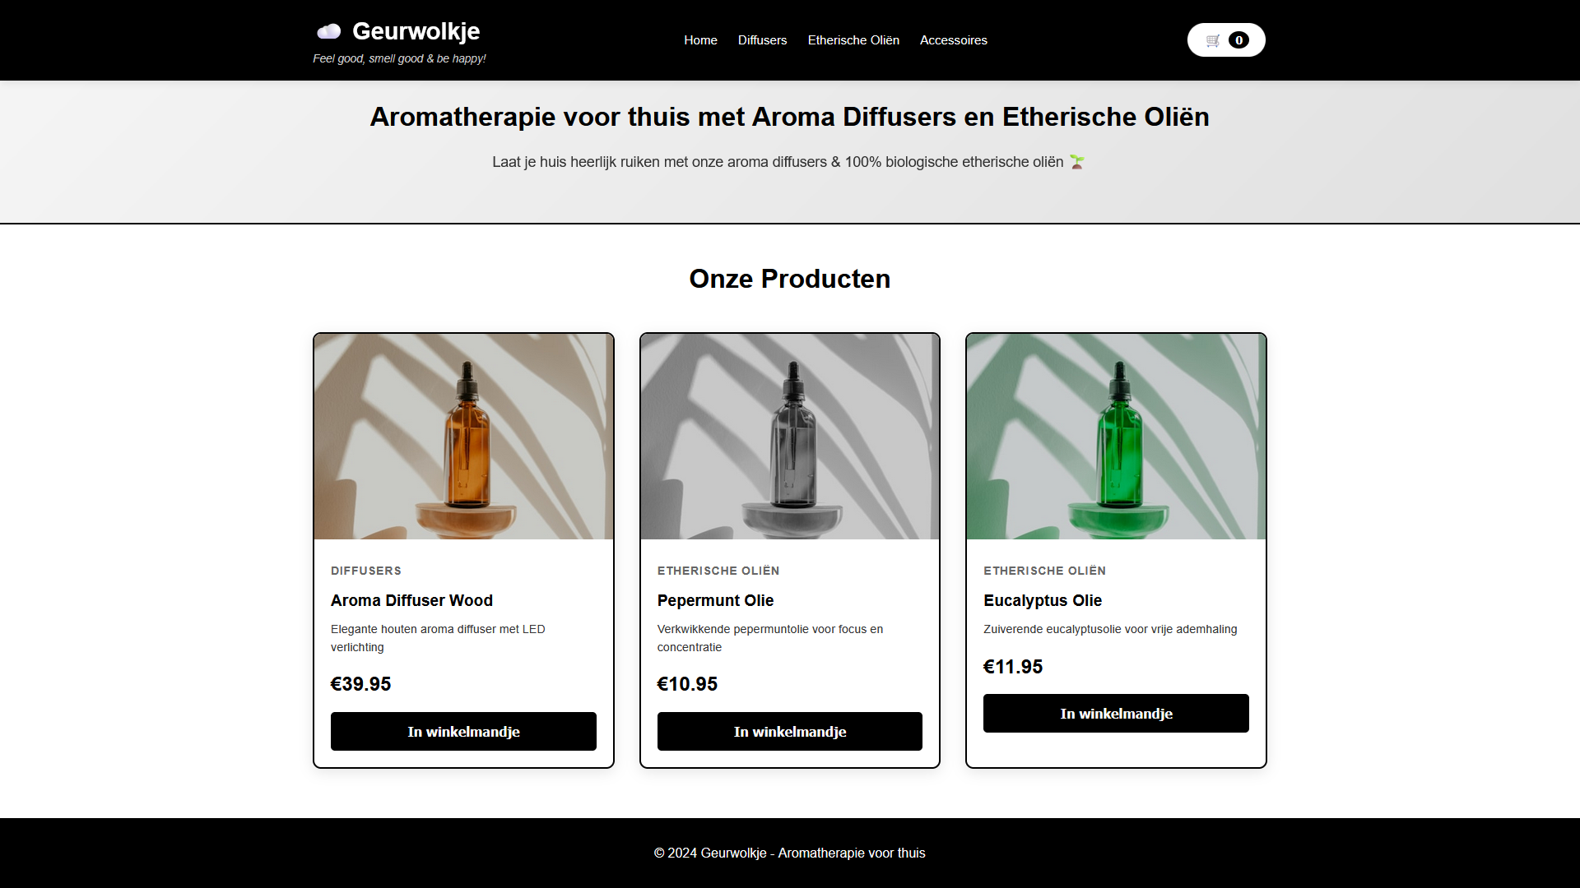Click the cloud logo icon
The width and height of the screenshot is (1580, 888).
pyautogui.click(x=328, y=32)
